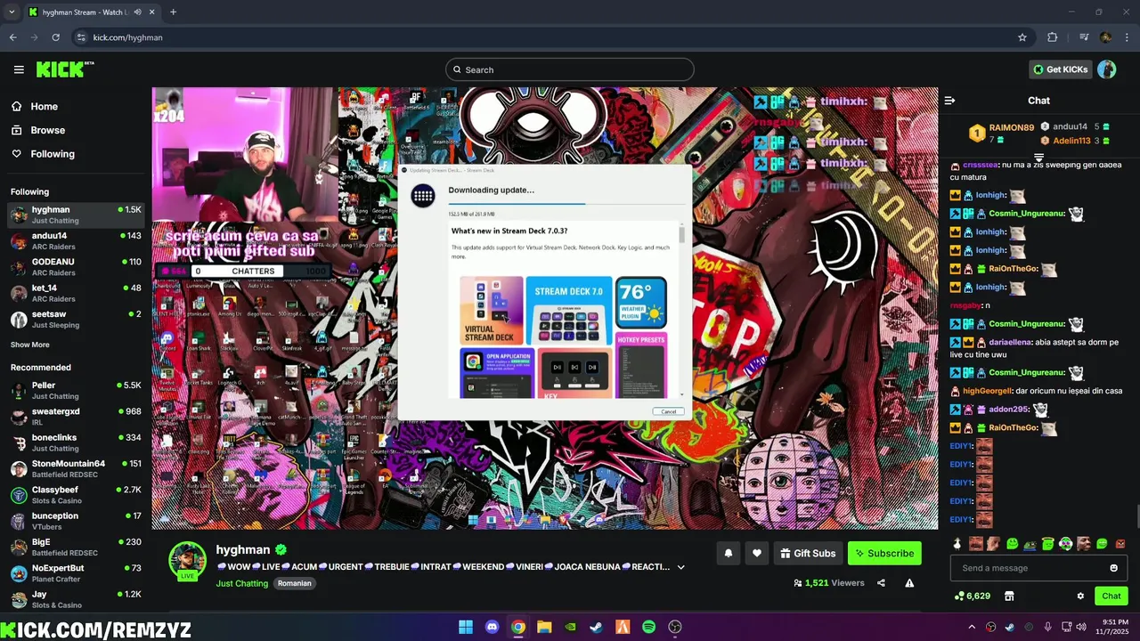Screen dimensions: 1140x641
Task: Open Spotify from the taskbar
Action: 648,627
